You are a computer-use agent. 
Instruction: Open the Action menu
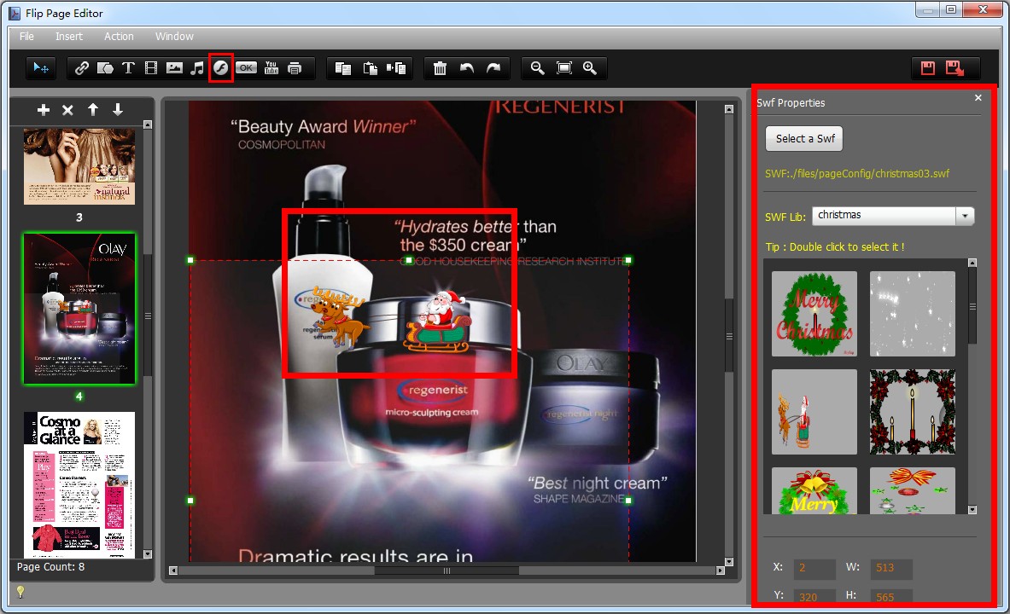pyautogui.click(x=120, y=37)
